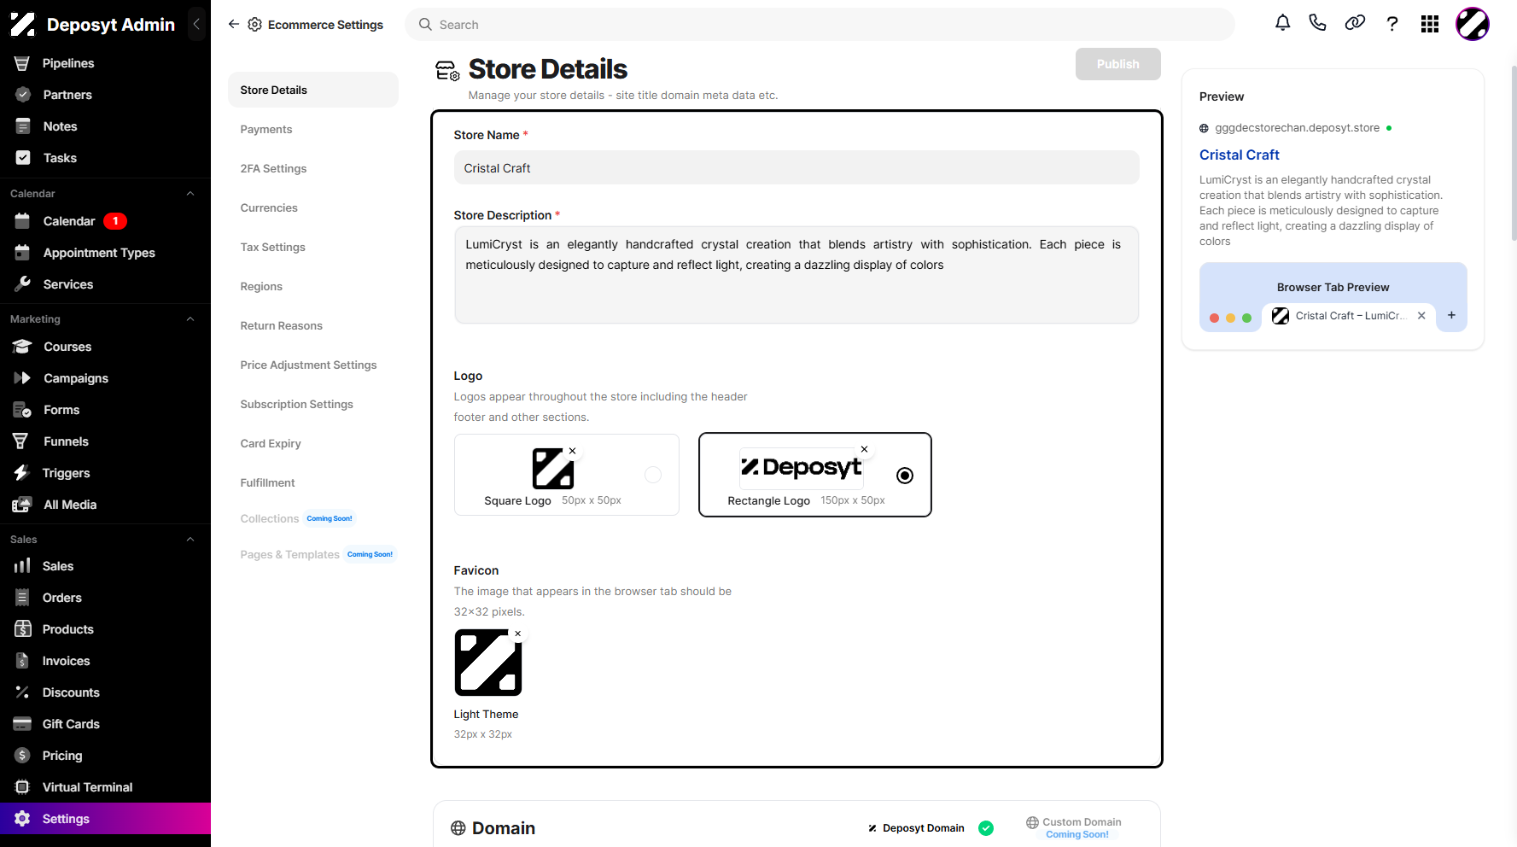Click the phone call icon
1517x847 pixels.
click(1317, 23)
